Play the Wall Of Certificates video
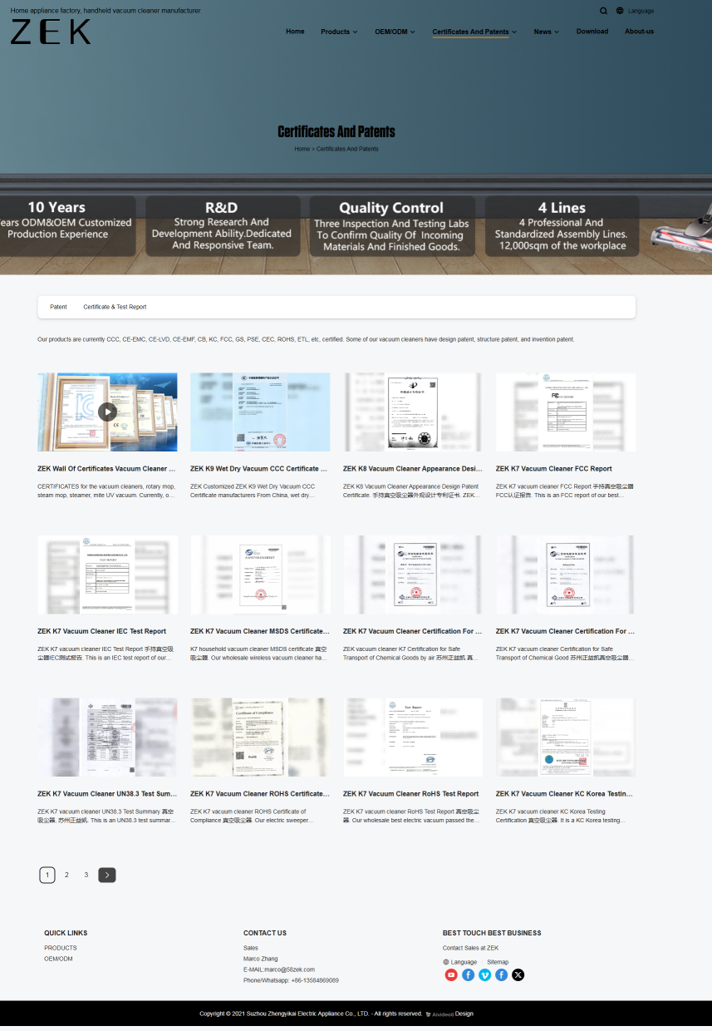 click(x=107, y=411)
